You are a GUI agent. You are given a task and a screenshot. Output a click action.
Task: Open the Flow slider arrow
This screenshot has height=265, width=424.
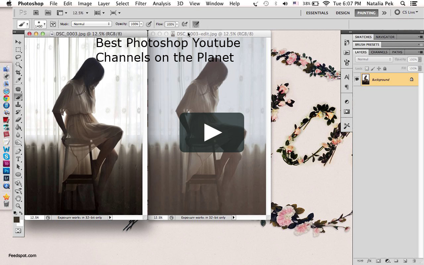coord(177,24)
